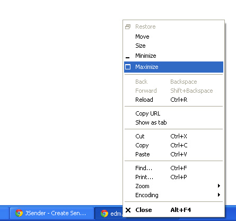
Task: Switch to the edm taskbar window
Action: (x=109, y=214)
